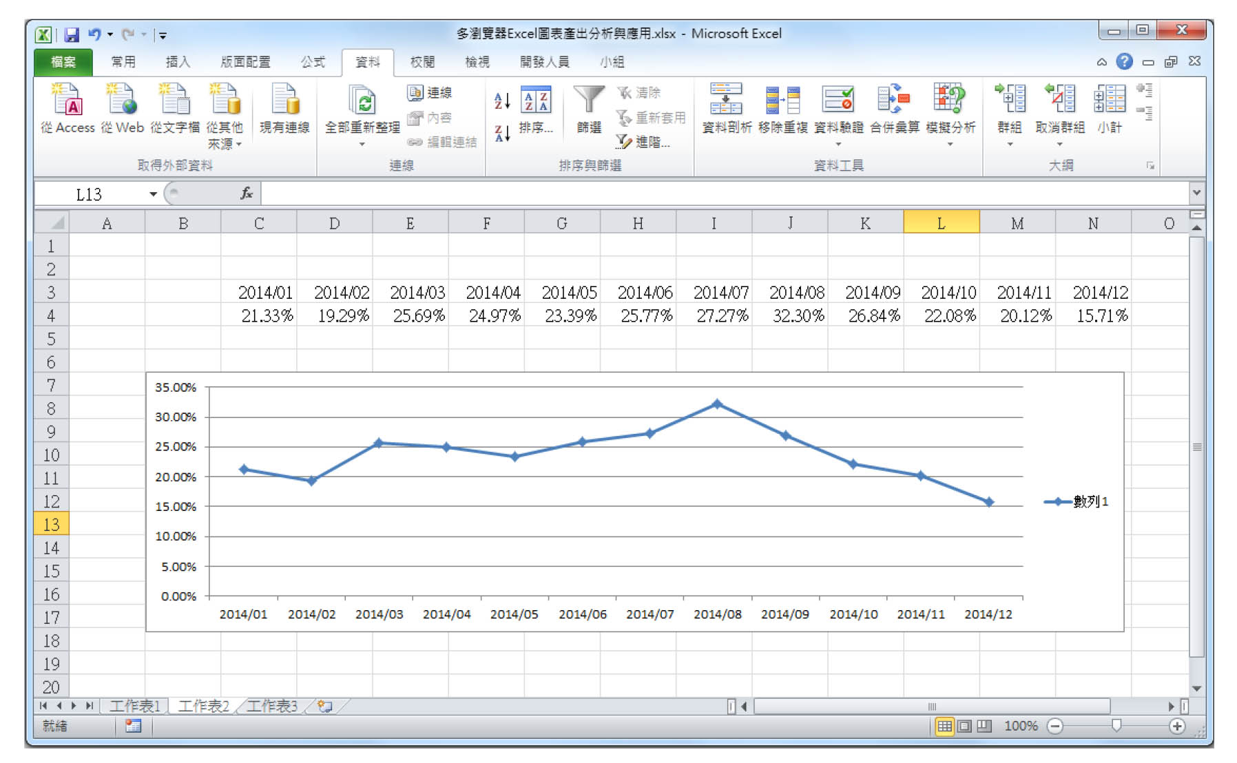Sort ascending A to Z icon
1237x763 pixels.
pos(503,101)
